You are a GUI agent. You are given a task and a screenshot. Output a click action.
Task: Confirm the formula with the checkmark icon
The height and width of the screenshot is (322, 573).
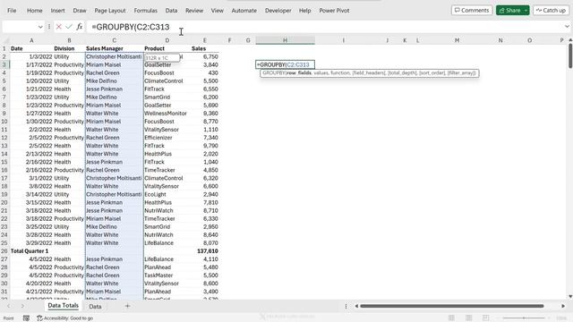point(69,27)
